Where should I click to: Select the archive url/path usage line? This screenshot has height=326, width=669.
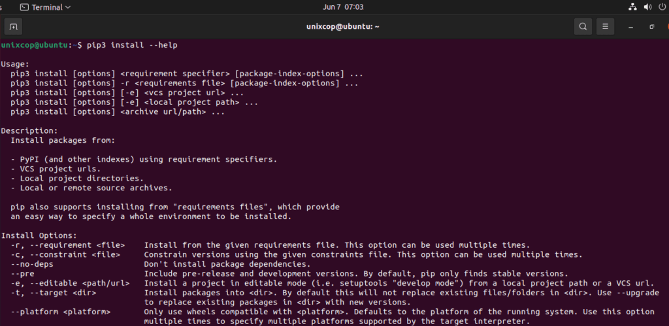(118, 112)
